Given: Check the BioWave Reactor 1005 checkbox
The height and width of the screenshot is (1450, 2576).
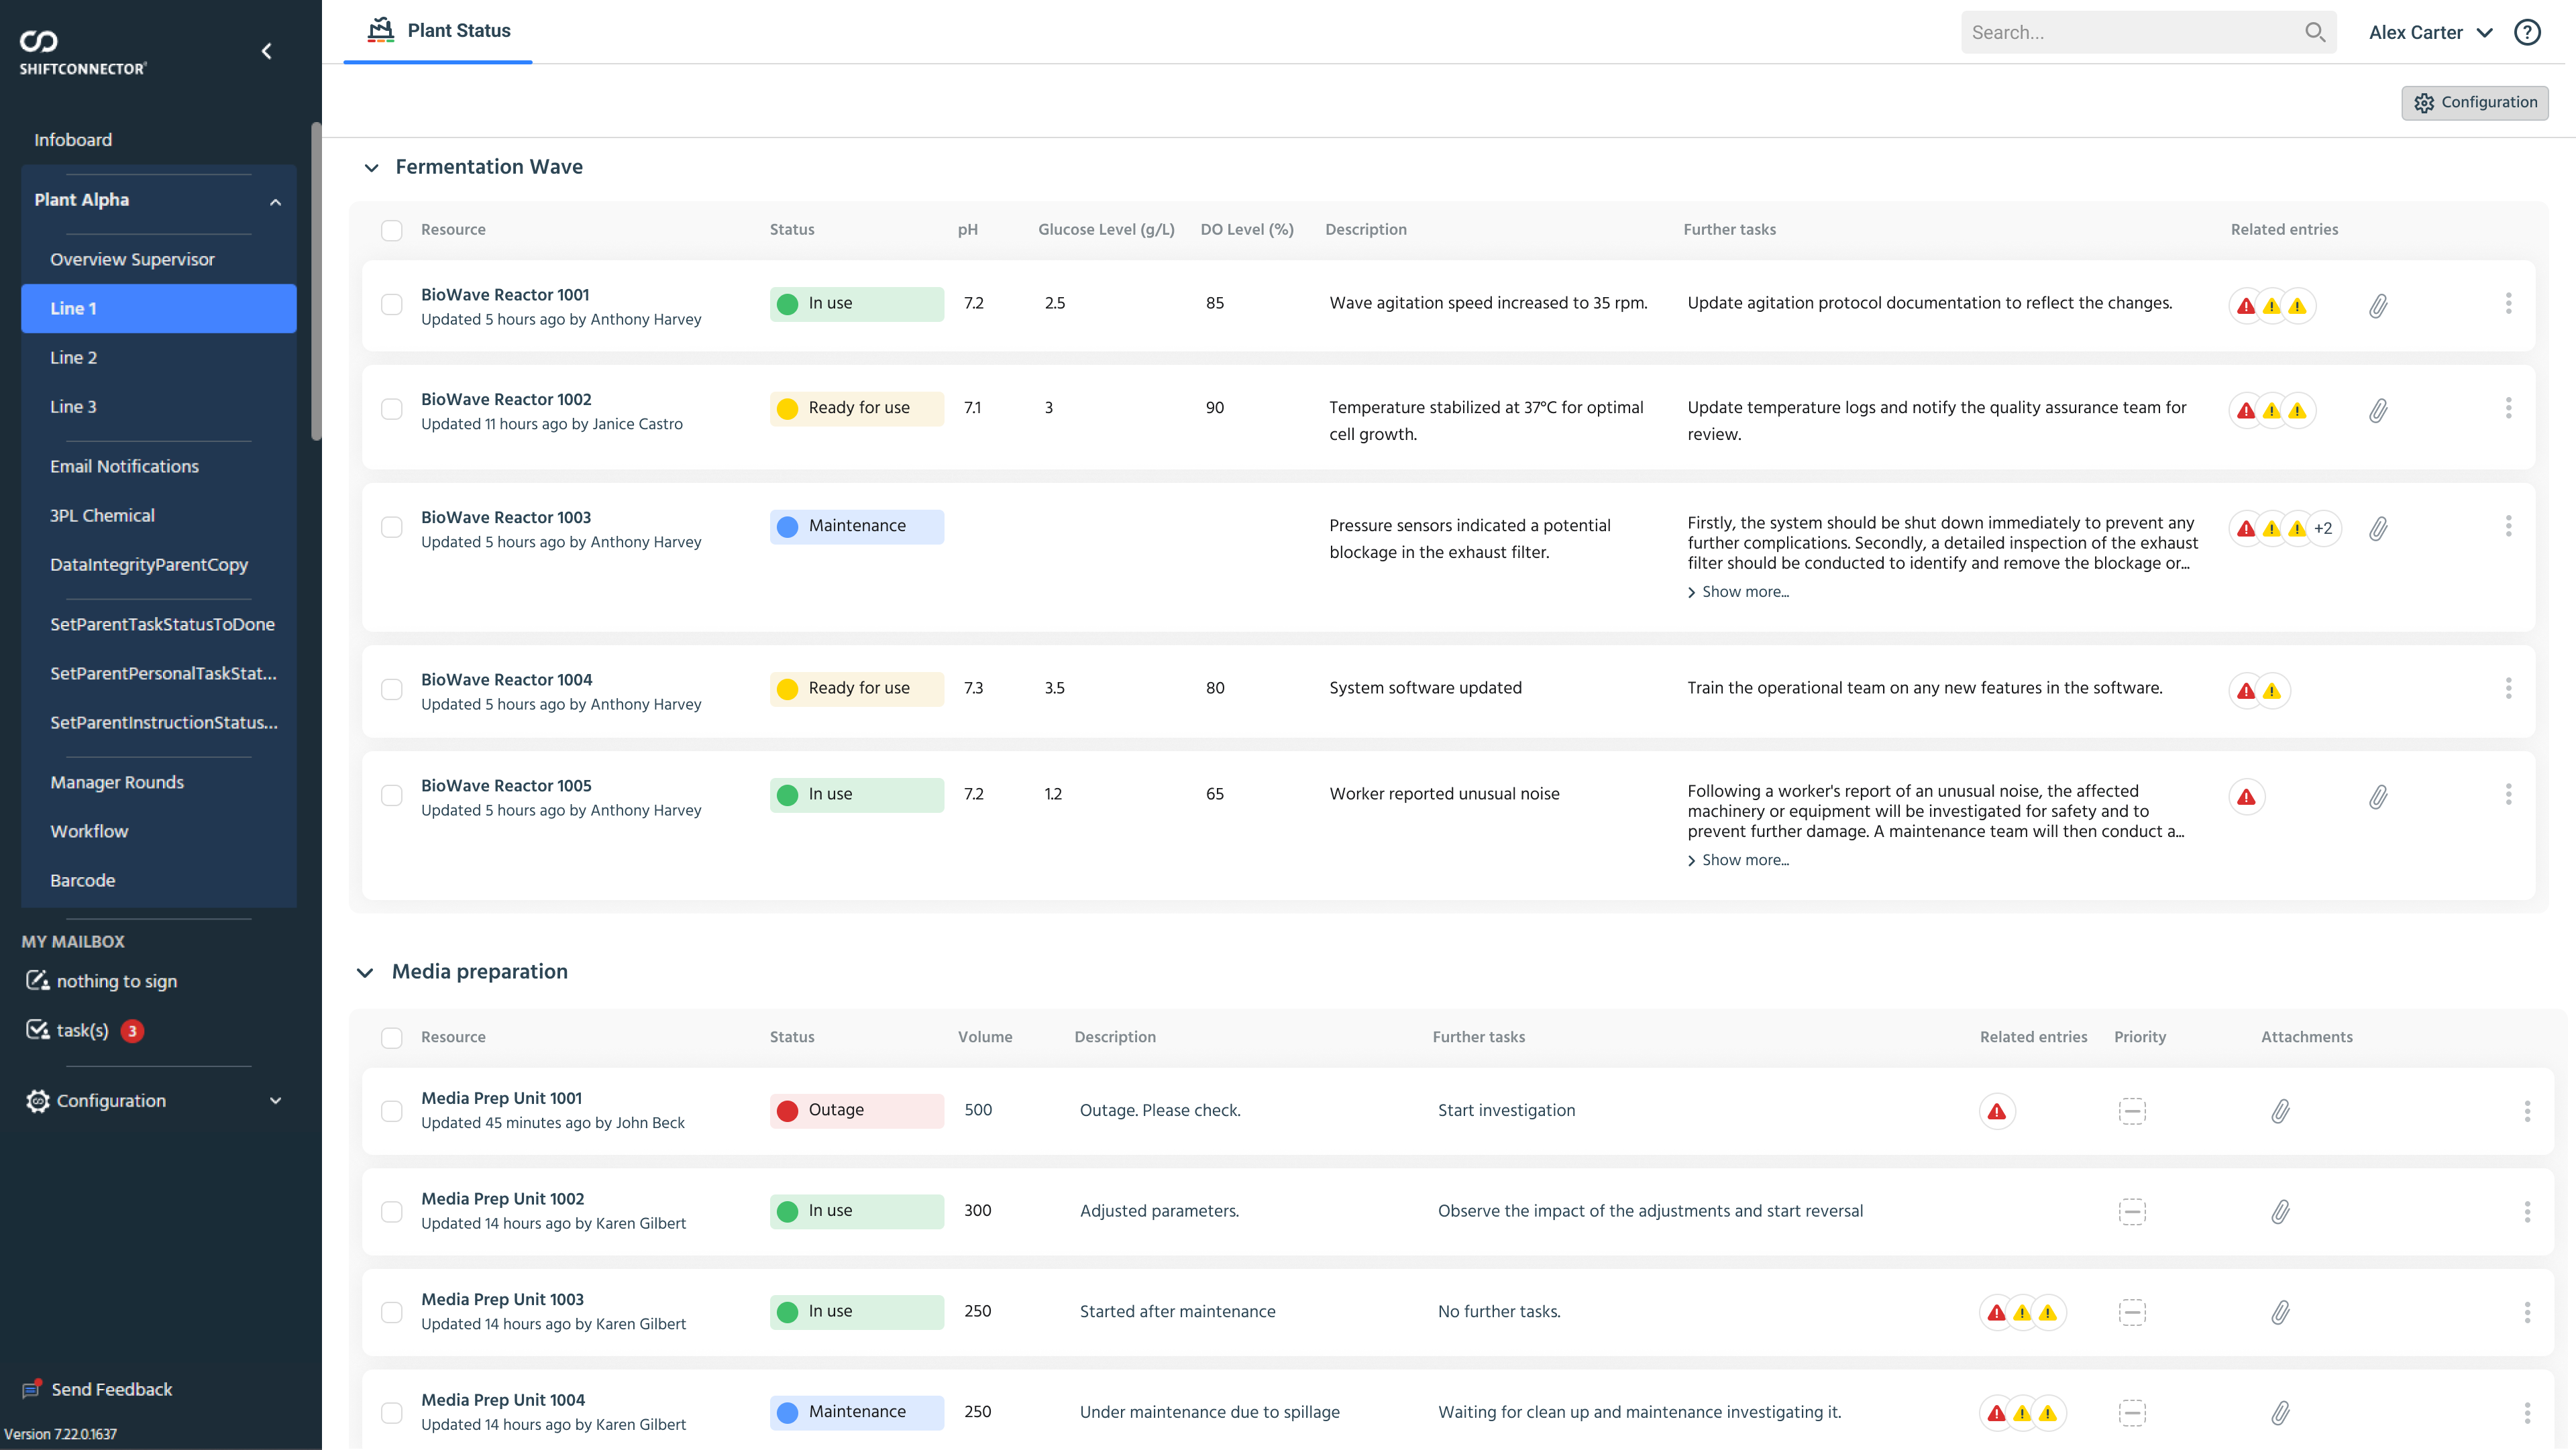Looking at the screenshot, I should [392, 795].
